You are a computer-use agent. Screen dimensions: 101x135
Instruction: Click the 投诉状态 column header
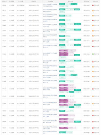tap(95, 1)
